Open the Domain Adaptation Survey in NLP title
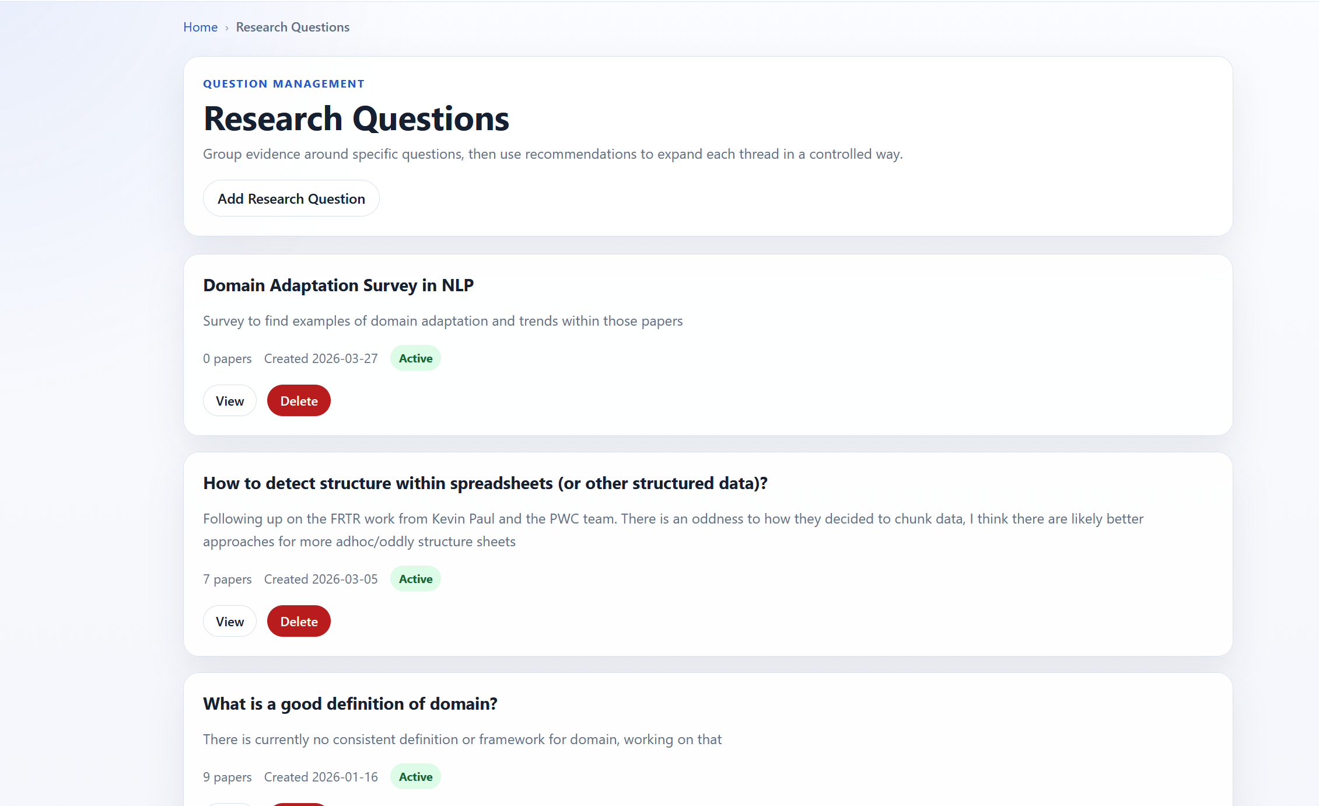The width and height of the screenshot is (1319, 806). tap(338, 285)
